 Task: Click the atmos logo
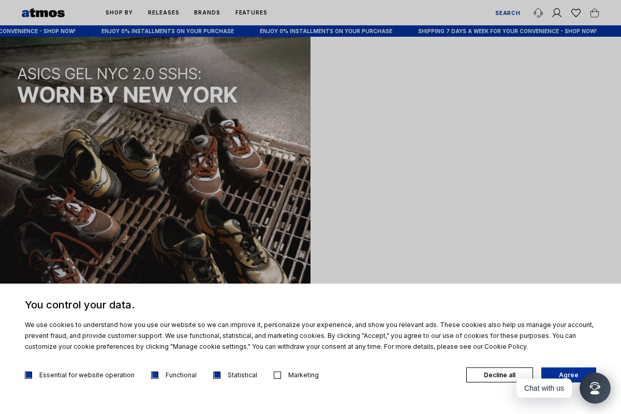[x=43, y=12]
